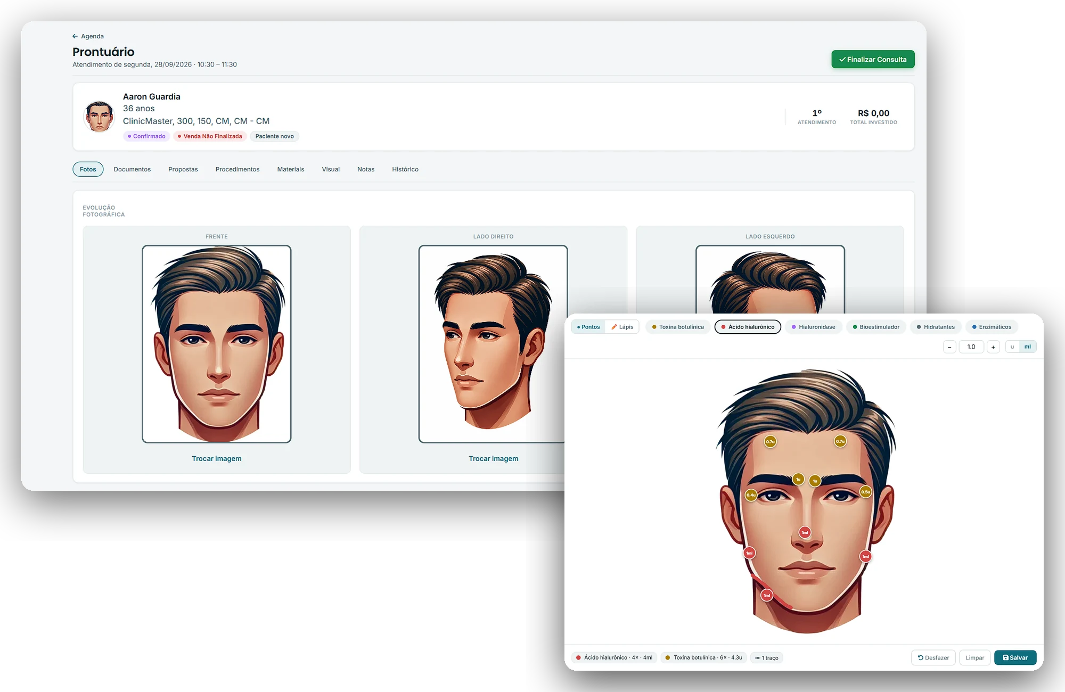The height and width of the screenshot is (692, 1065).
Task: Click Trocar imagem under Lado Direito photo
Action: 494,458
